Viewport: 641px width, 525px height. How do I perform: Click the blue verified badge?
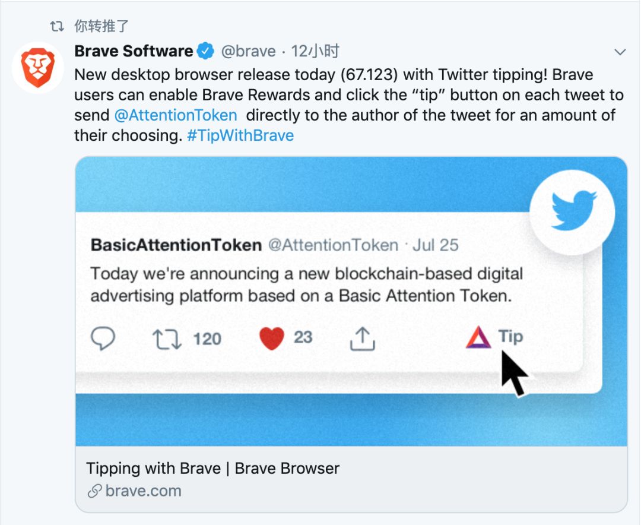(205, 51)
